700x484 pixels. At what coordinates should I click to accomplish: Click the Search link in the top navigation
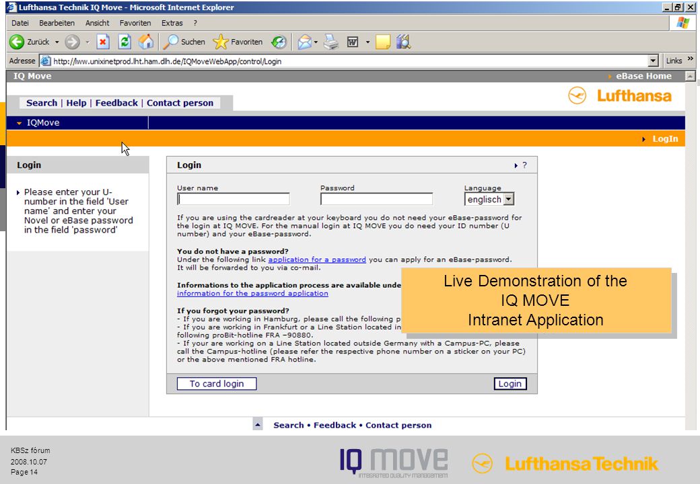42,103
